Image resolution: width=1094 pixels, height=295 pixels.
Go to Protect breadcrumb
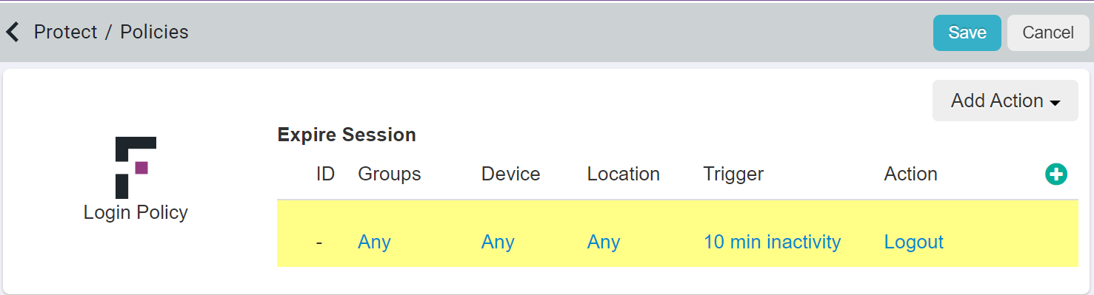tap(66, 32)
